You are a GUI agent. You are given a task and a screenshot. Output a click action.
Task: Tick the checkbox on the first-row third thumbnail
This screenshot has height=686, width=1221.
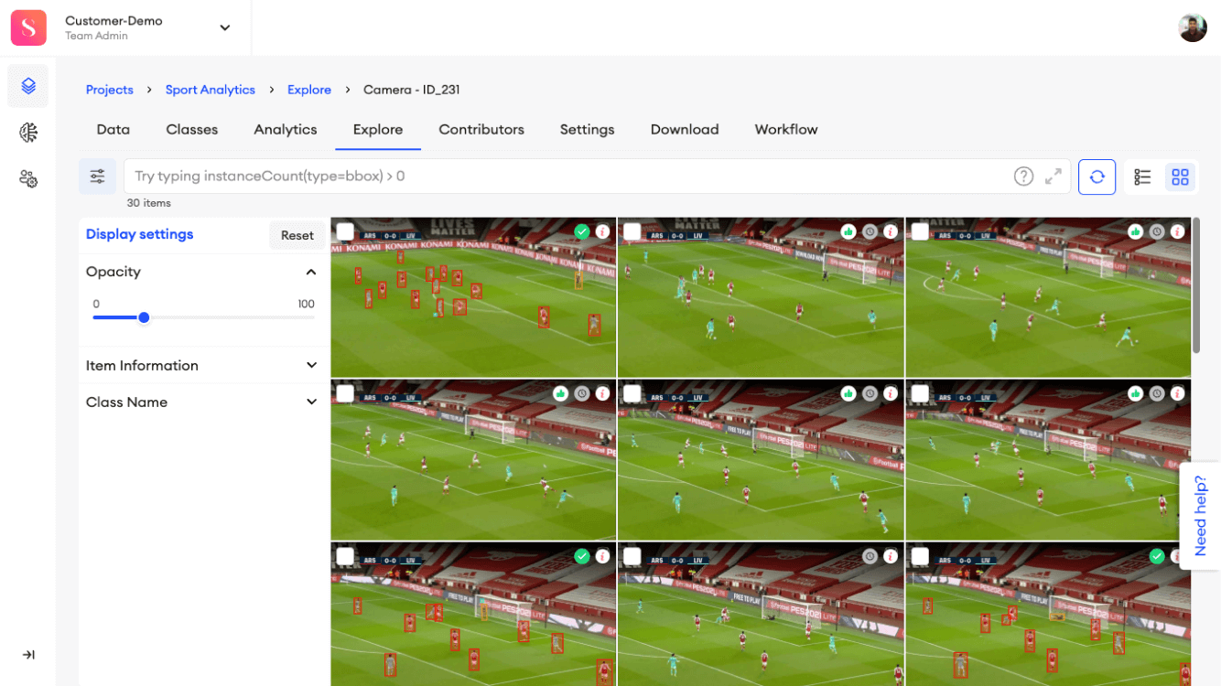(x=920, y=231)
